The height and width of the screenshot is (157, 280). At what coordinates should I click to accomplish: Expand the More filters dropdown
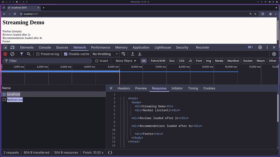(x=126, y=61)
